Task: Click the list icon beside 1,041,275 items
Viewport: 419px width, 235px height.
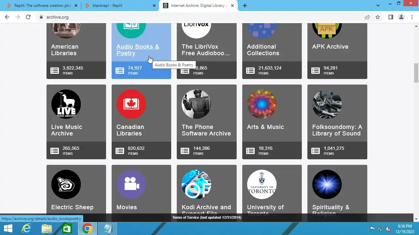Action: tap(316, 151)
